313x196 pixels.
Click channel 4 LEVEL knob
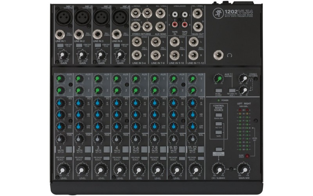119,170
